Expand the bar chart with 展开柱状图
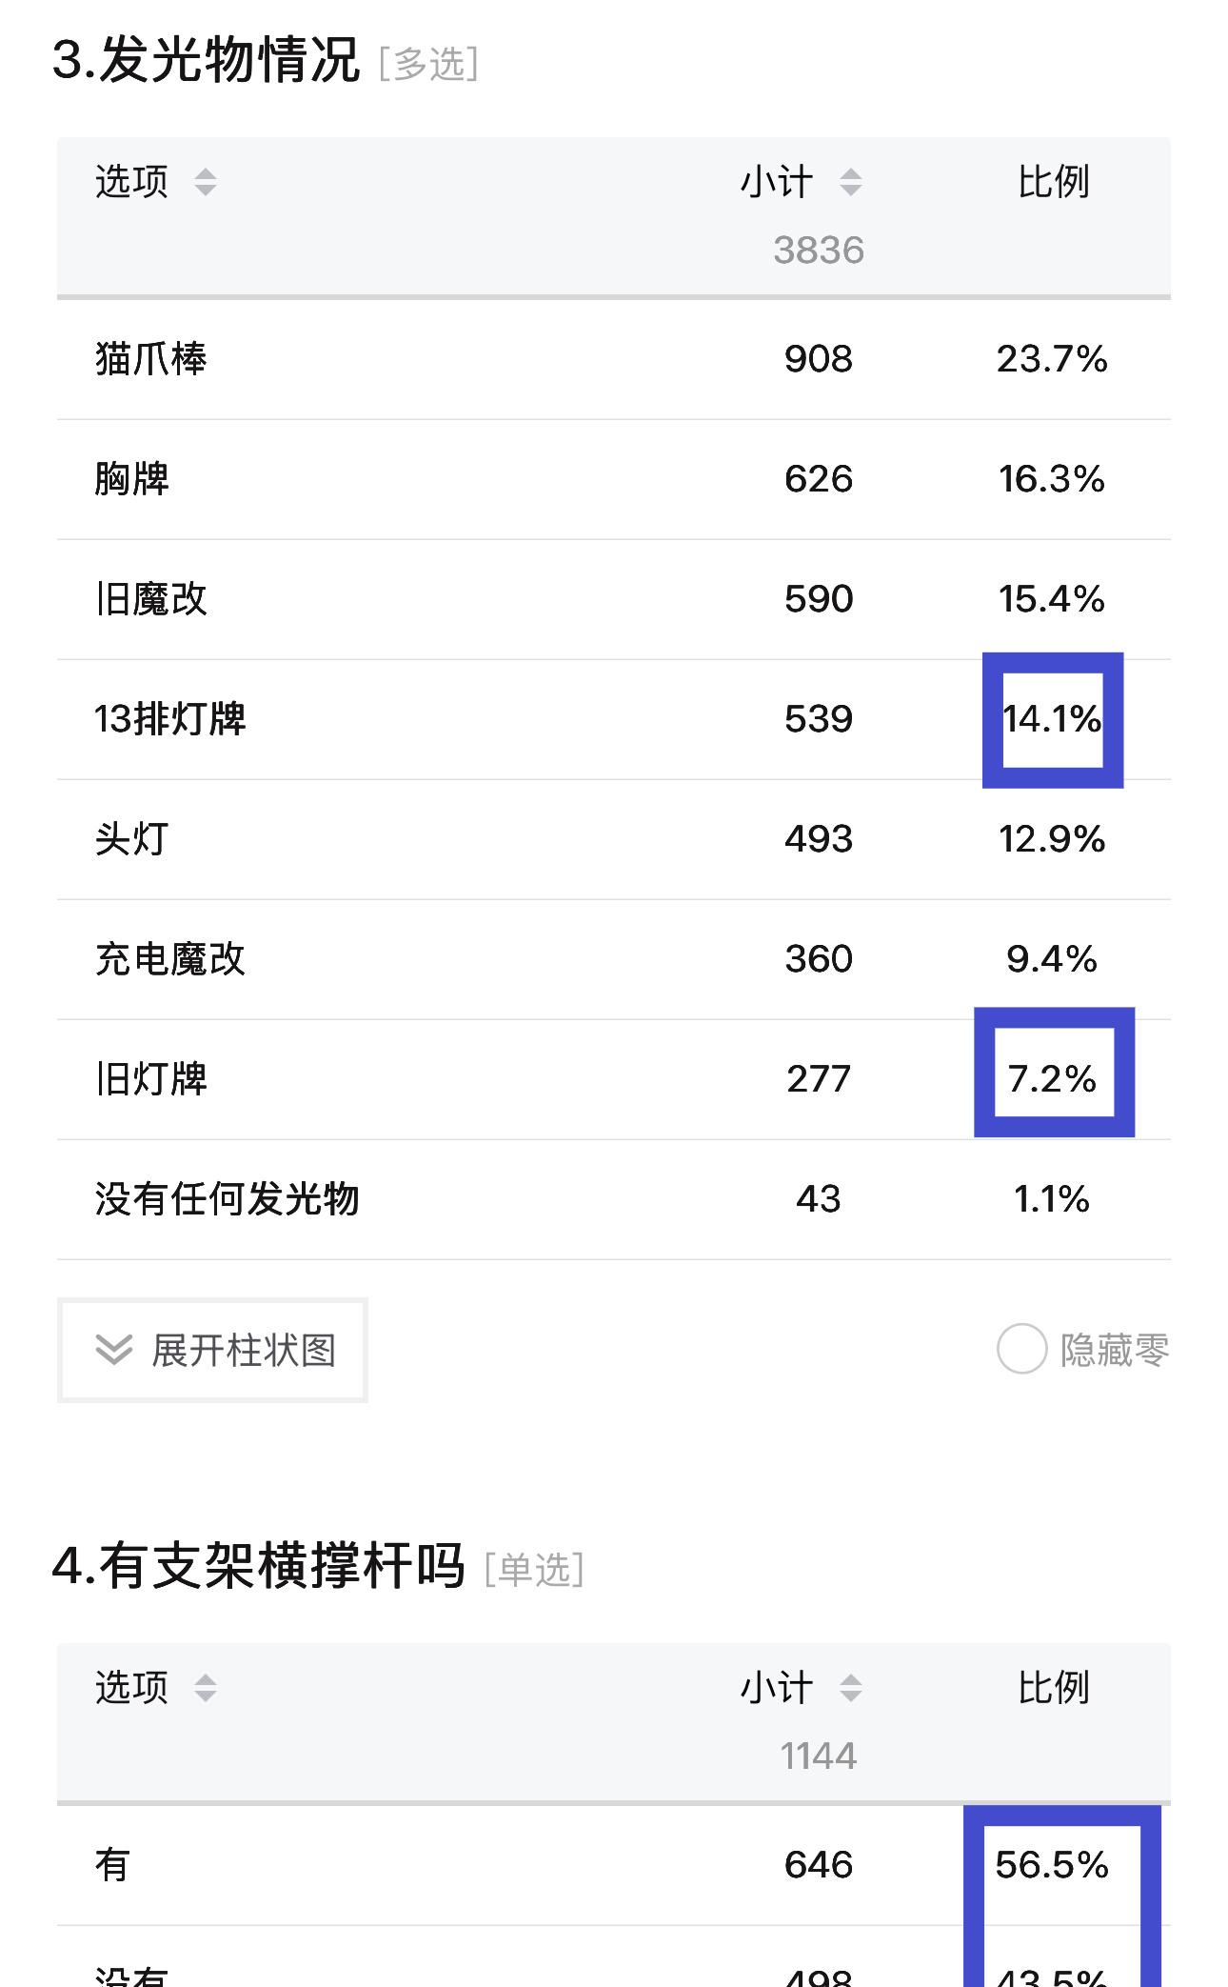1228x1987 pixels. 212,1350
